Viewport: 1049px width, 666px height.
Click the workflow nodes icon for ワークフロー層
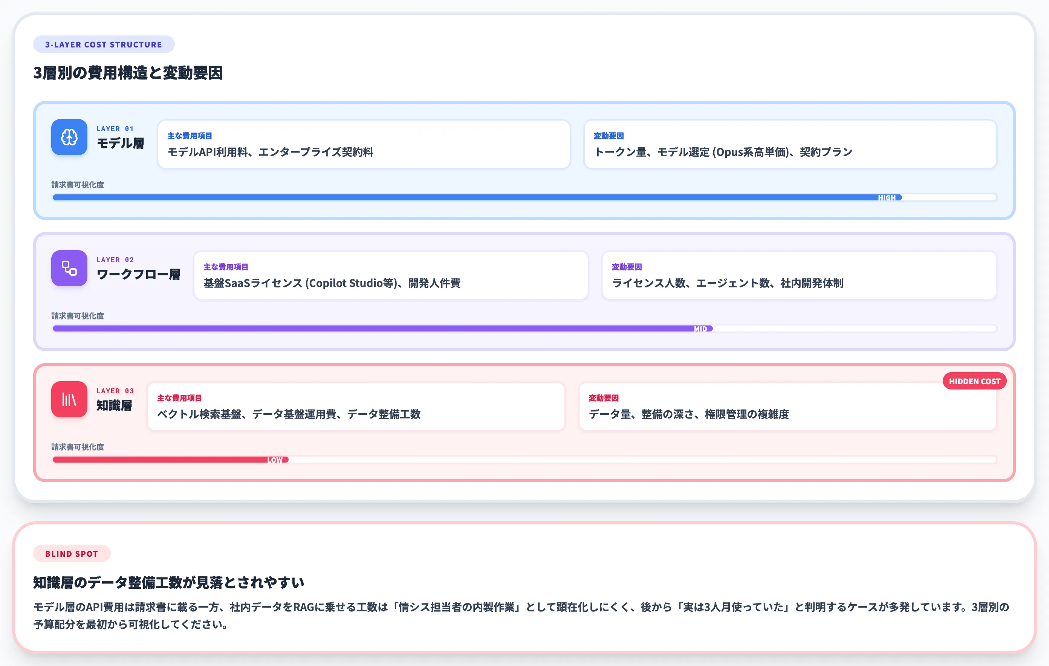click(69, 268)
